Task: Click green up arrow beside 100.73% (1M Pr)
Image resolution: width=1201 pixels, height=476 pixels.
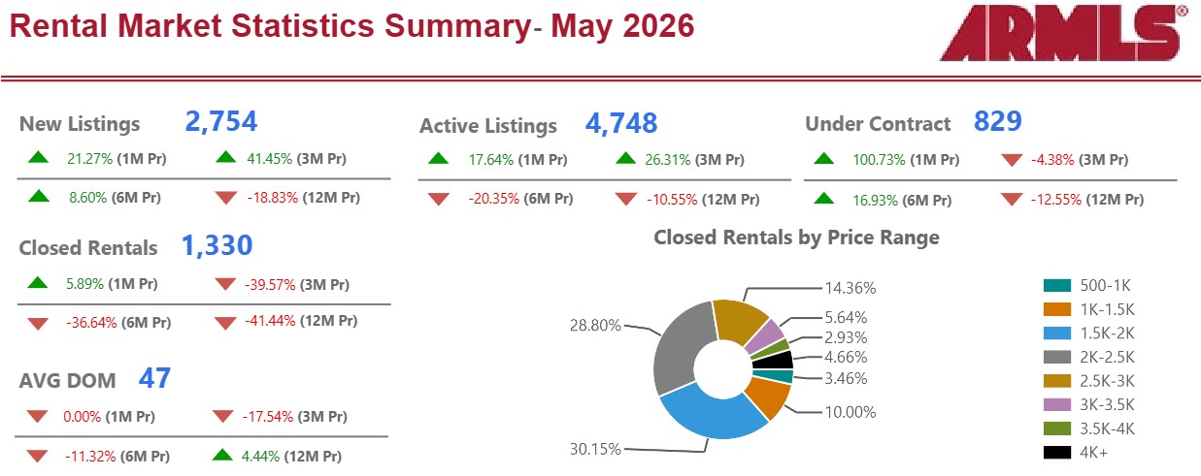Action: [824, 159]
